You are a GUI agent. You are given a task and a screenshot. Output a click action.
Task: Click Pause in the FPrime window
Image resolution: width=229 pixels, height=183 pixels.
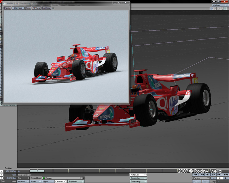pos(7,8)
